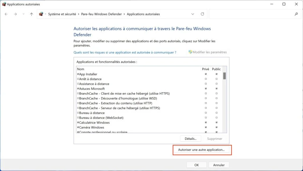Screen dimensions: 303x171
Task: Click the application icon in the title bar
Action: point(4,4)
